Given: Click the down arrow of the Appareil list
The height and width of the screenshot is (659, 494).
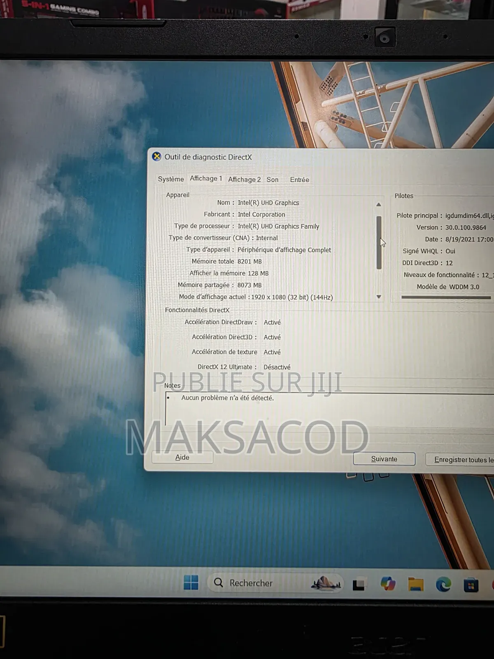Looking at the screenshot, I should pos(379,297).
